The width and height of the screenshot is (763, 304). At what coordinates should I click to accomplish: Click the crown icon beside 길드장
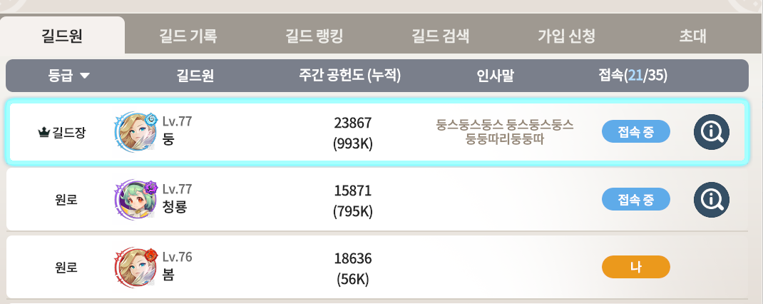point(43,133)
